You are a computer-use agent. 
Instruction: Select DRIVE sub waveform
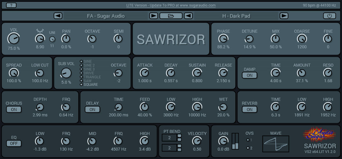[x=87, y=73]
